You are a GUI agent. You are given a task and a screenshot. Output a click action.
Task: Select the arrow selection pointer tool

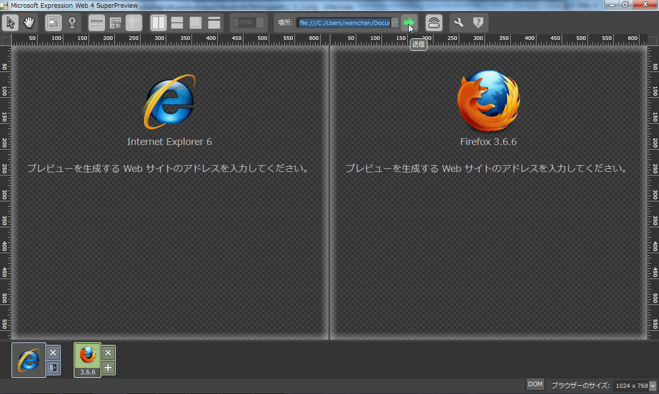[11, 23]
